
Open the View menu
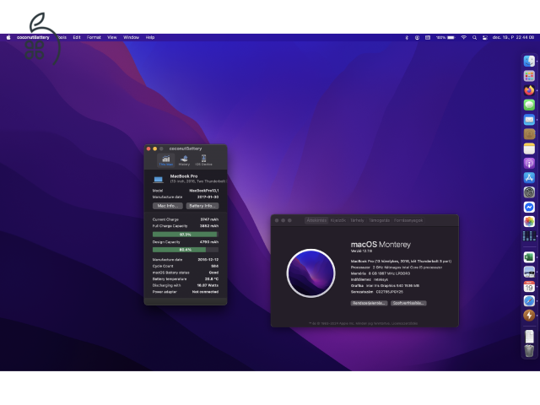point(112,37)
